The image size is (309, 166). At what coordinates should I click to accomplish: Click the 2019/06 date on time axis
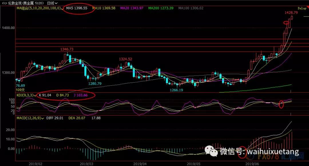(252, 164)
